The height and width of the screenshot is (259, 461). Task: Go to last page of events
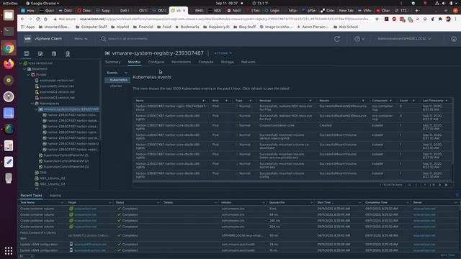pos(447,185)
